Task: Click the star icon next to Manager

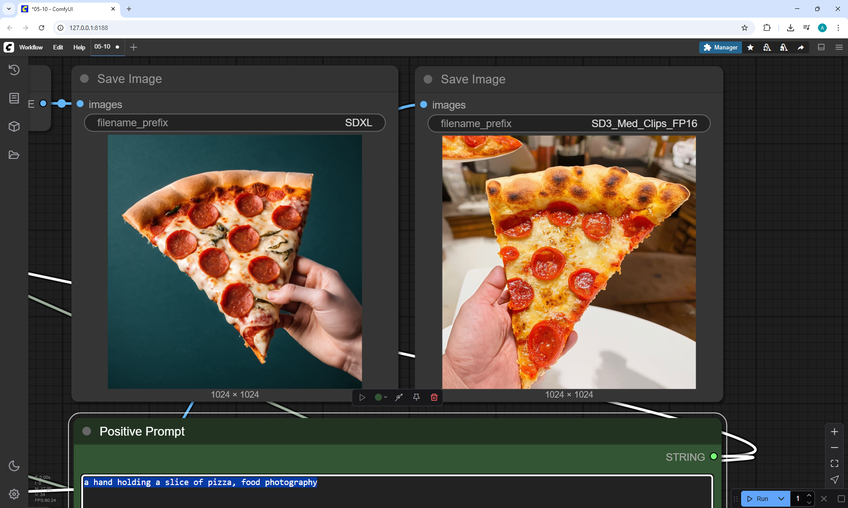Action: [x=750, y=47]
